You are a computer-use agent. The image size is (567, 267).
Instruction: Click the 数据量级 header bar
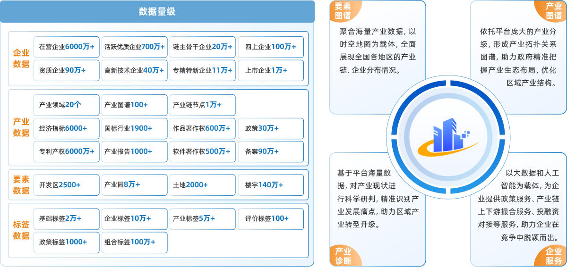pyautogui.click(x=157, y=12)
